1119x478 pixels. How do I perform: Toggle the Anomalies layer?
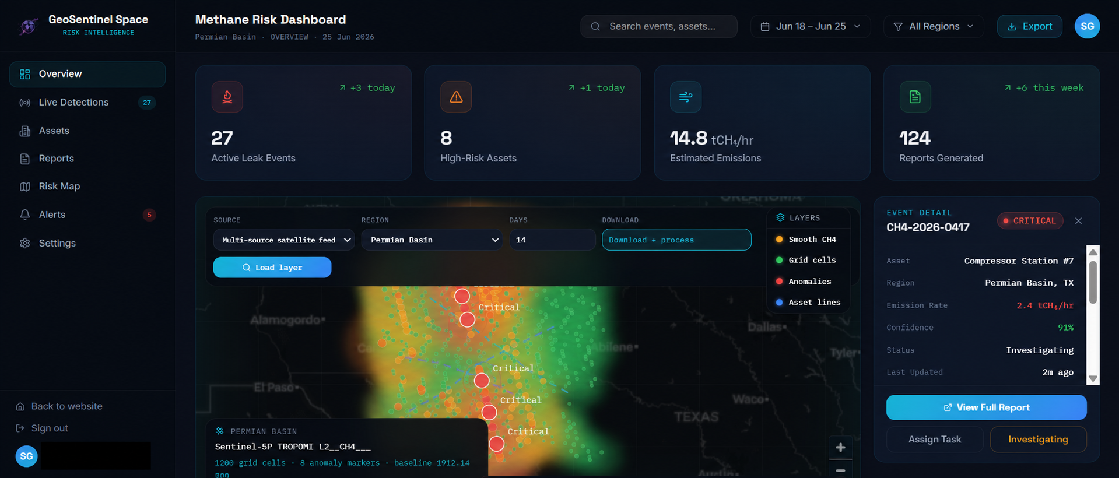coord(804,281)
